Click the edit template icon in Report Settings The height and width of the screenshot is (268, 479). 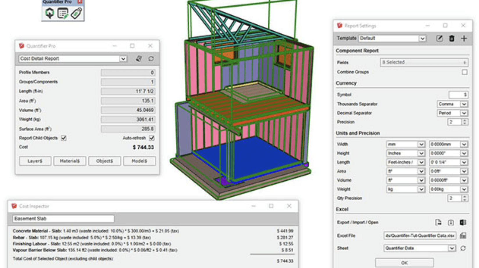[440, 38]
